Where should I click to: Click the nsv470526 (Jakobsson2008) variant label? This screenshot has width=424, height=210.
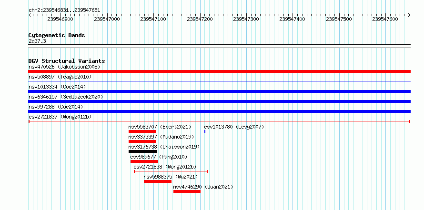64,67
